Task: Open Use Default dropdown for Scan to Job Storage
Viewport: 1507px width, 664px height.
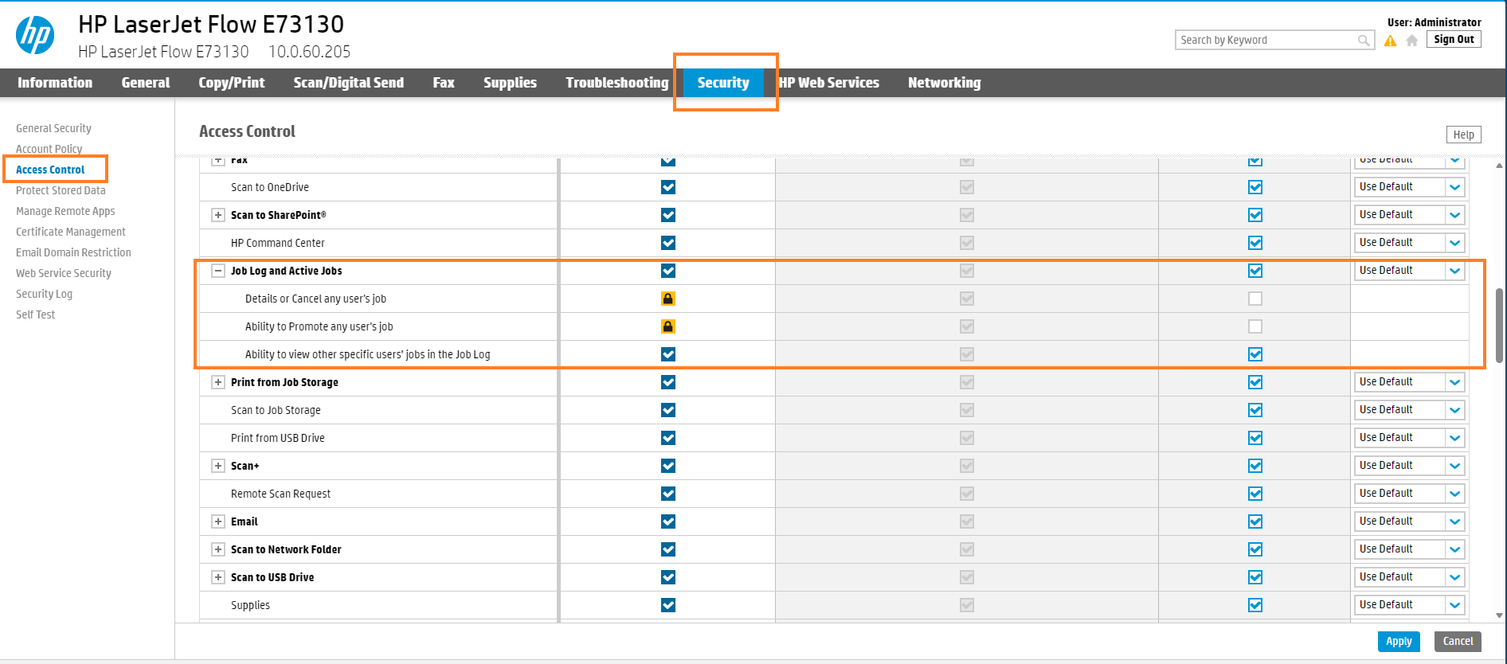Action: coord(1410,410)
